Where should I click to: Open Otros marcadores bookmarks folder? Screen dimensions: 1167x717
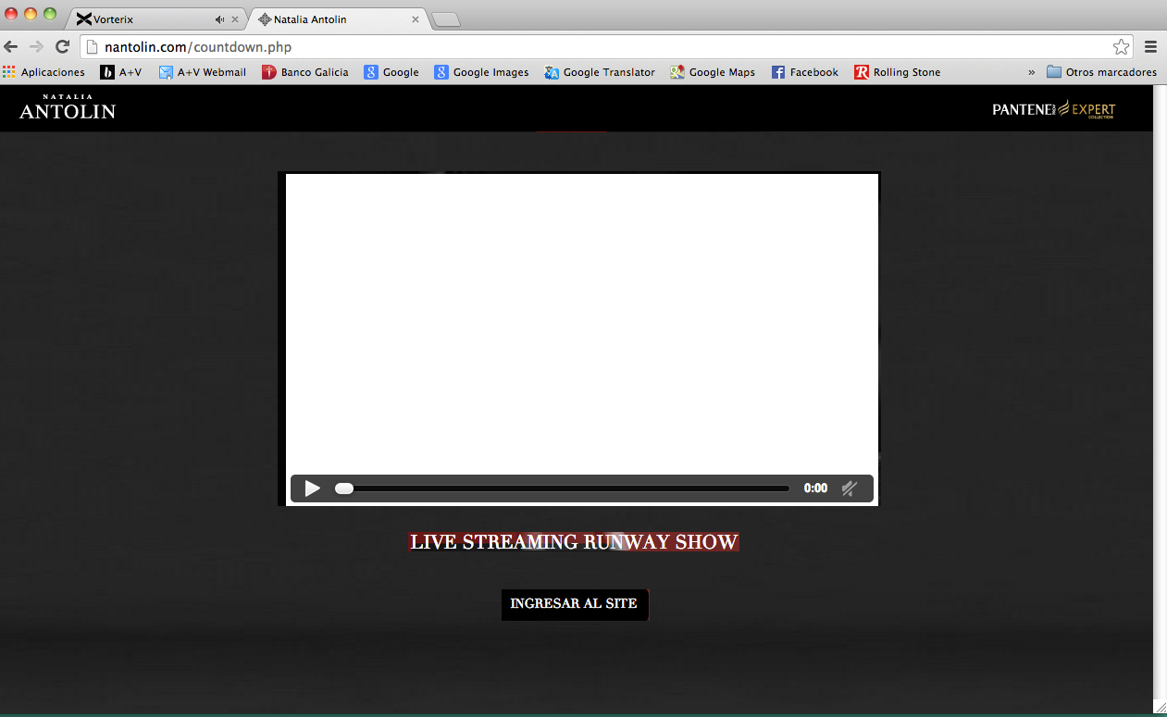click(x=1101, y=72)
